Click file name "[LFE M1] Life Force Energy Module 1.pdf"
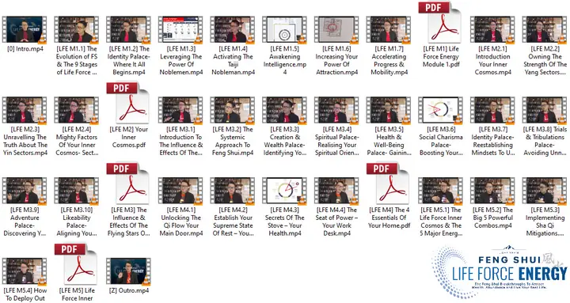Image resolution: width=570 pixels, height=303 pixels. coord(441,56)
